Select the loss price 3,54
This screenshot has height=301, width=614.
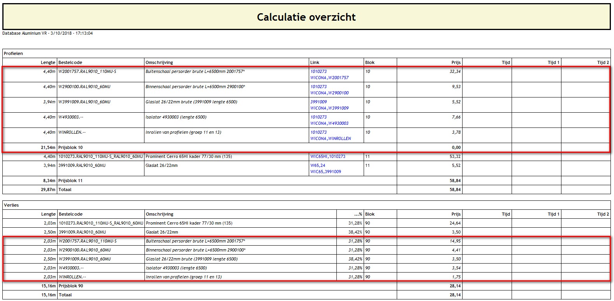pyautogui.click(x=456, y=268)
